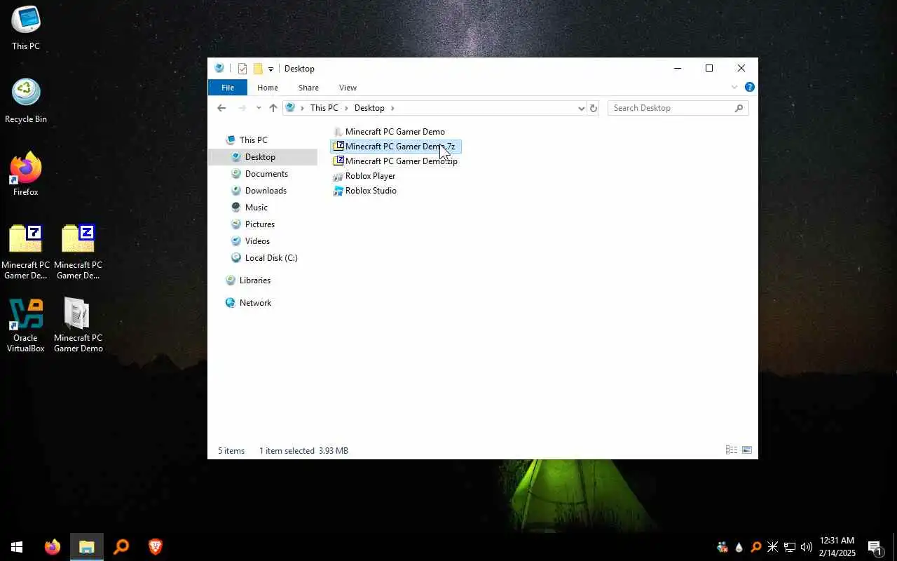This screenshot has height=561, width=897.
Task: Open the clock showing 12:31 AM
Action: (837, 547)
